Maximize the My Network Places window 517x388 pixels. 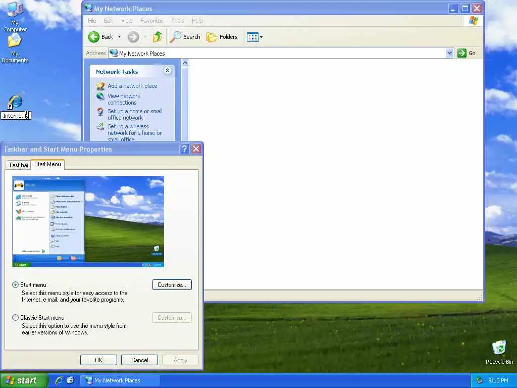click(x=465, y=8)
